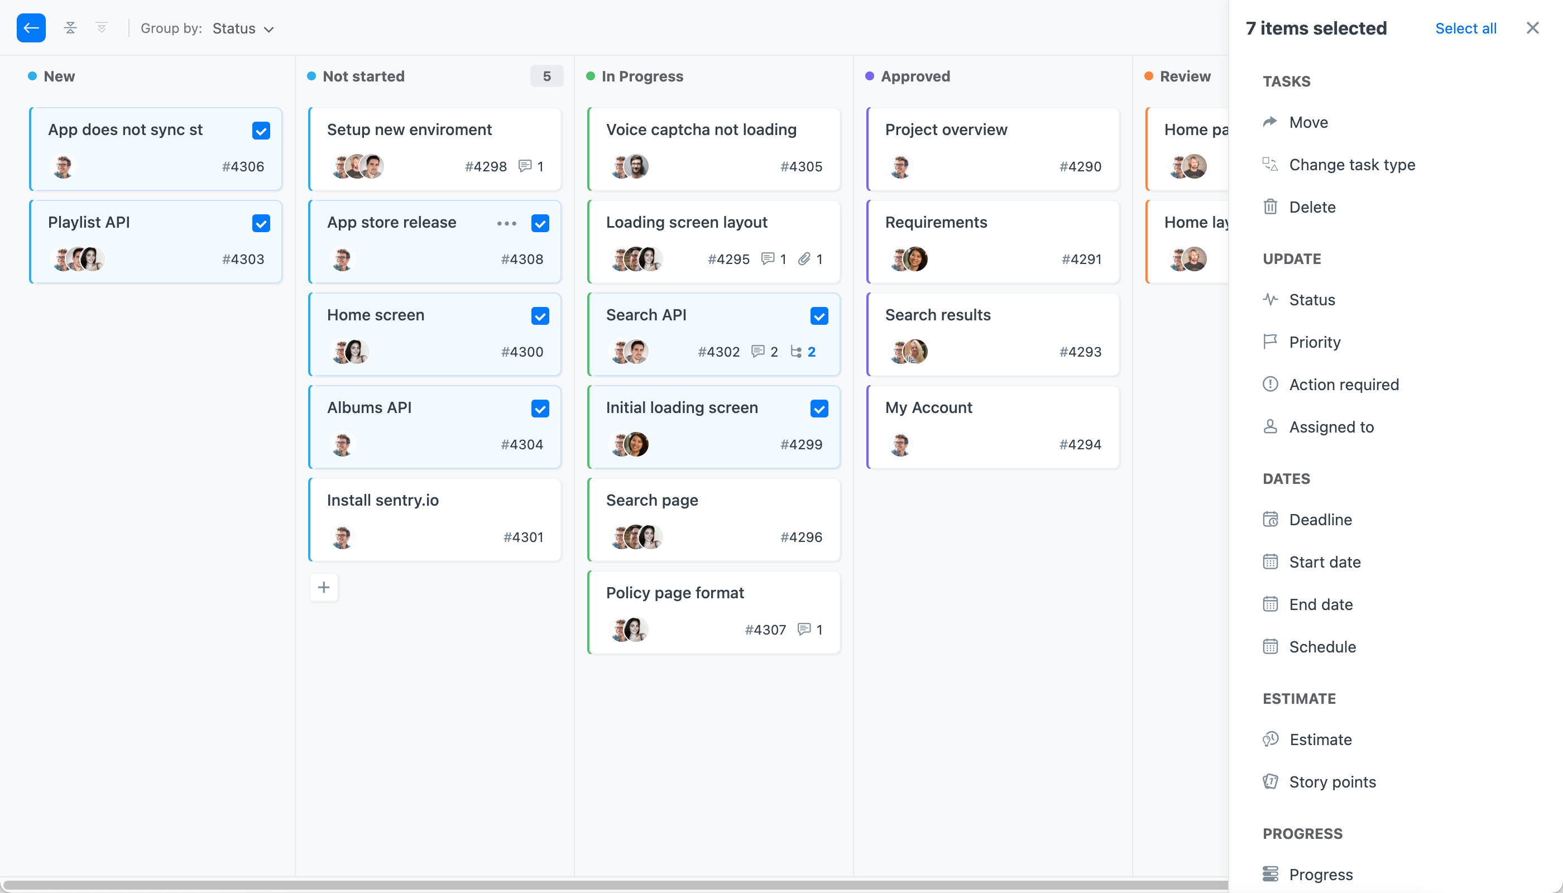Click the pulse icon beside Status

coord(1270,299)
